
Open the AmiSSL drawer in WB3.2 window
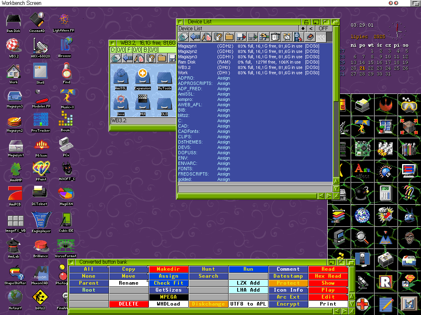[120, 79]
